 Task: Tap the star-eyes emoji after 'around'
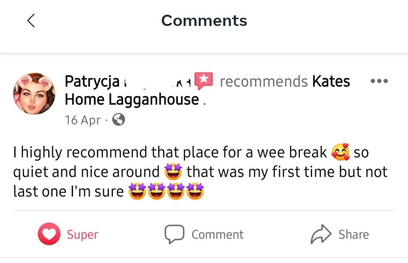[x=173, y=171]
